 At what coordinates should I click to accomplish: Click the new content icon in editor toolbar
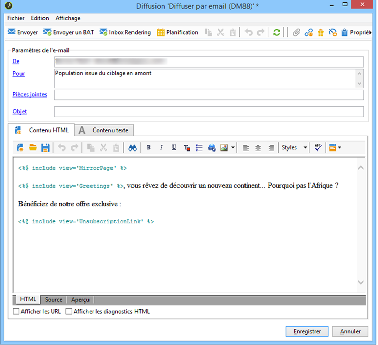tap(20, 147)
